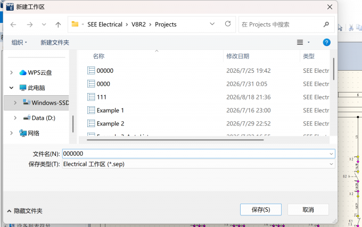Select file Example 1
The width and height of the screenshot is (362, 227).
coord(110,111)
